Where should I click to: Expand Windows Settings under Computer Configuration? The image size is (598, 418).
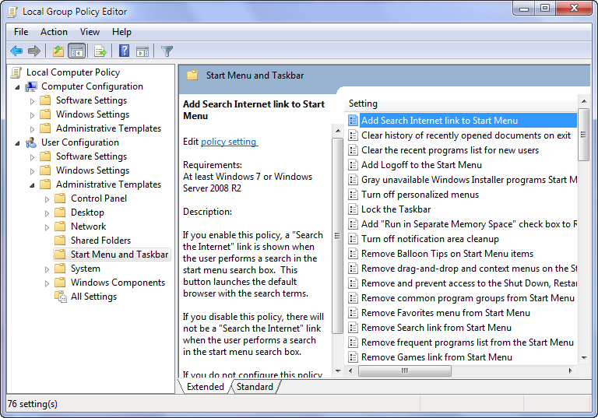(x=32, y=114)
